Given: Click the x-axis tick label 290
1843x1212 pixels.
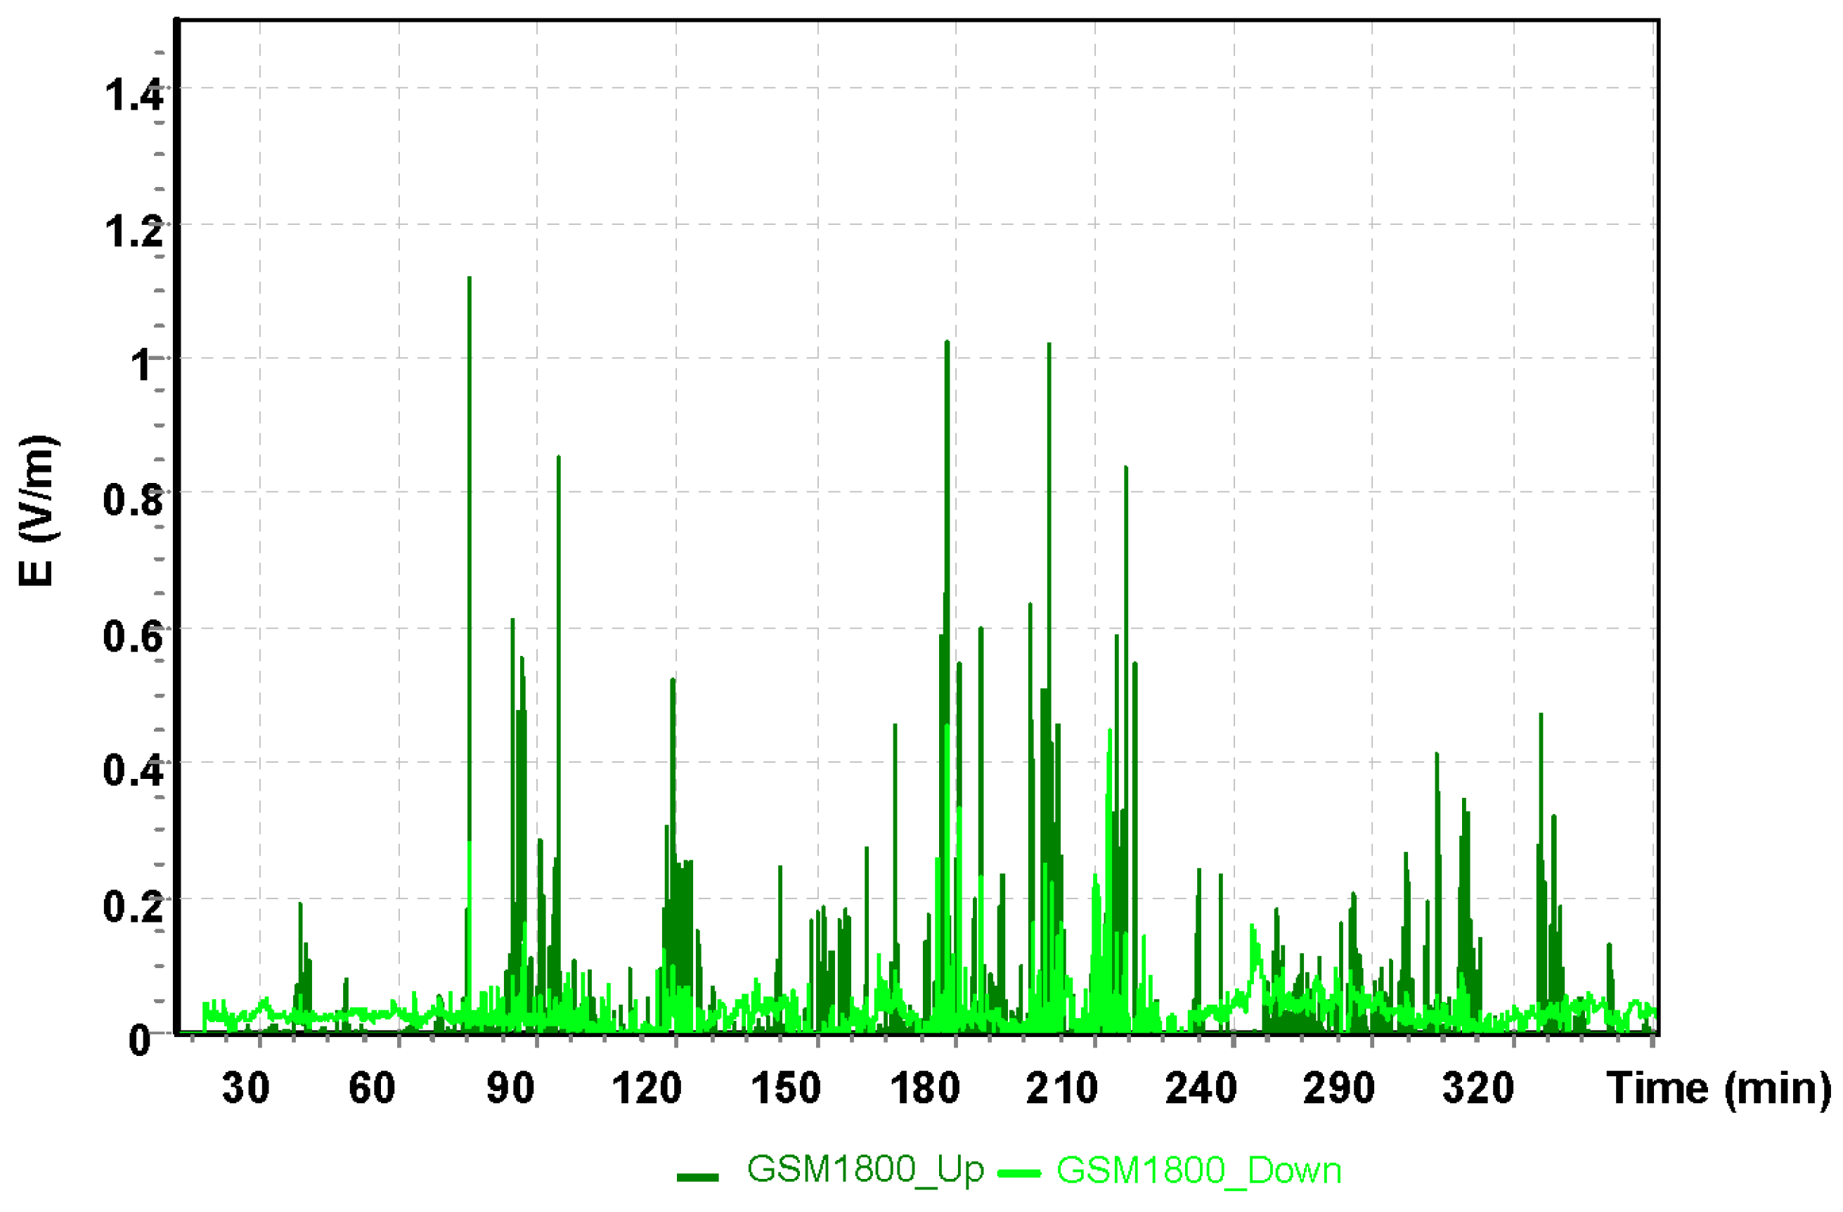Looking at the screenshot, I should [1339, 1088].
